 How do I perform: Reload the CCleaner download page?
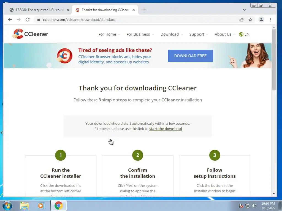click(x=28, y=20)
